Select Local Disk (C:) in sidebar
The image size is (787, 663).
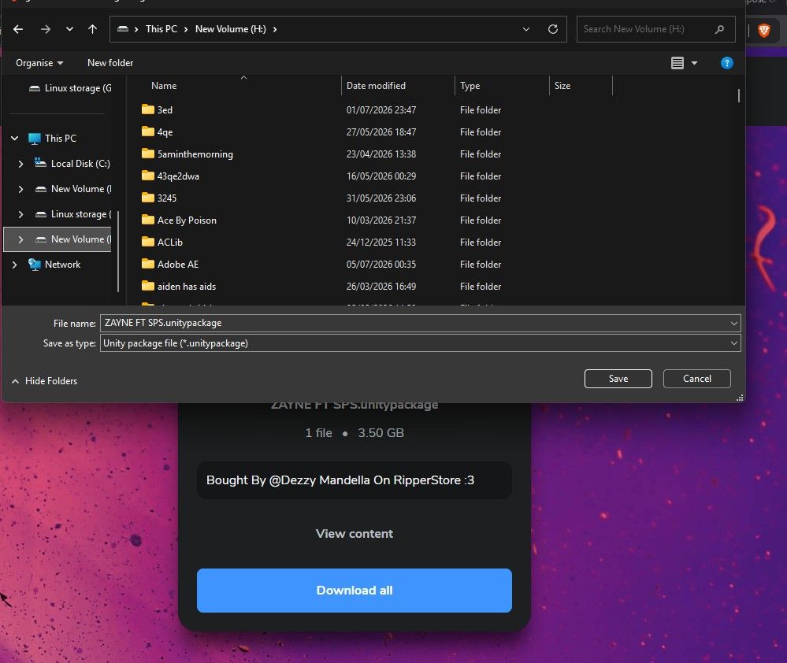pos(72,164)
